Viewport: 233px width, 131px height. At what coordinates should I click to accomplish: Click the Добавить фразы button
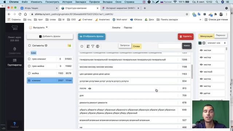(x=50, y=36)
